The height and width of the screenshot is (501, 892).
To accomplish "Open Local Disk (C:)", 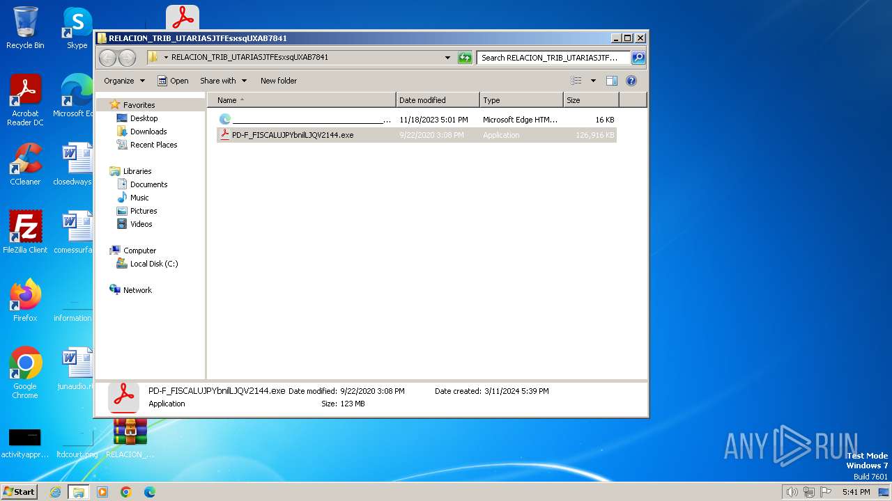I will (154, 264).
